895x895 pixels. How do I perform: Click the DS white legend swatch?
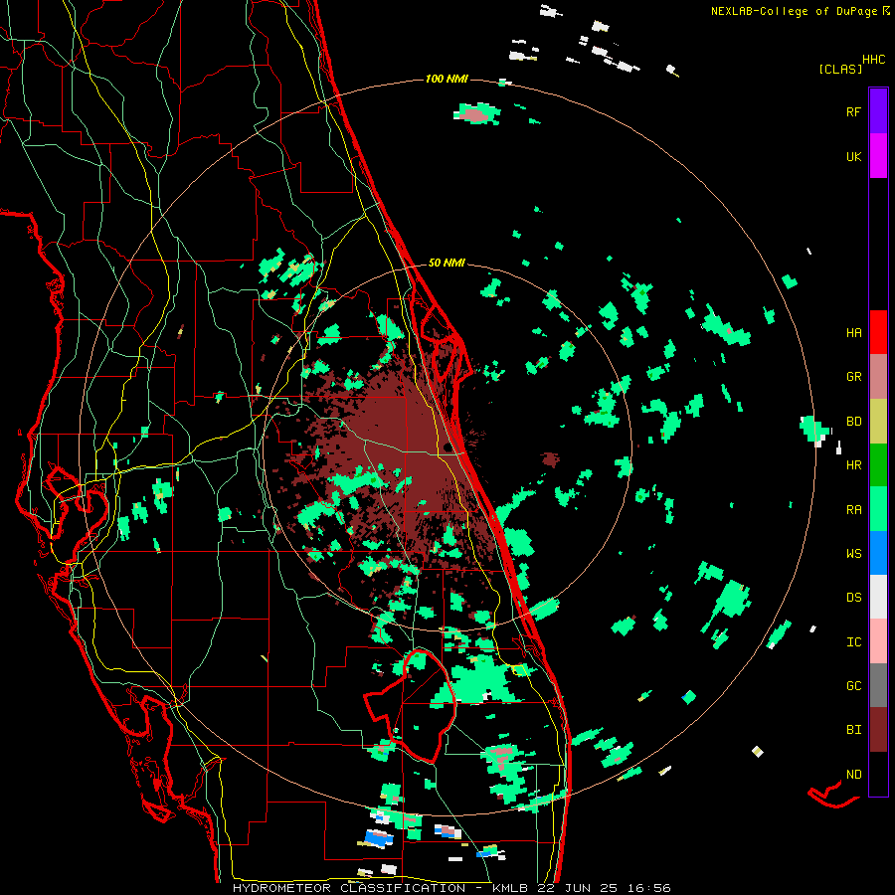878,597
